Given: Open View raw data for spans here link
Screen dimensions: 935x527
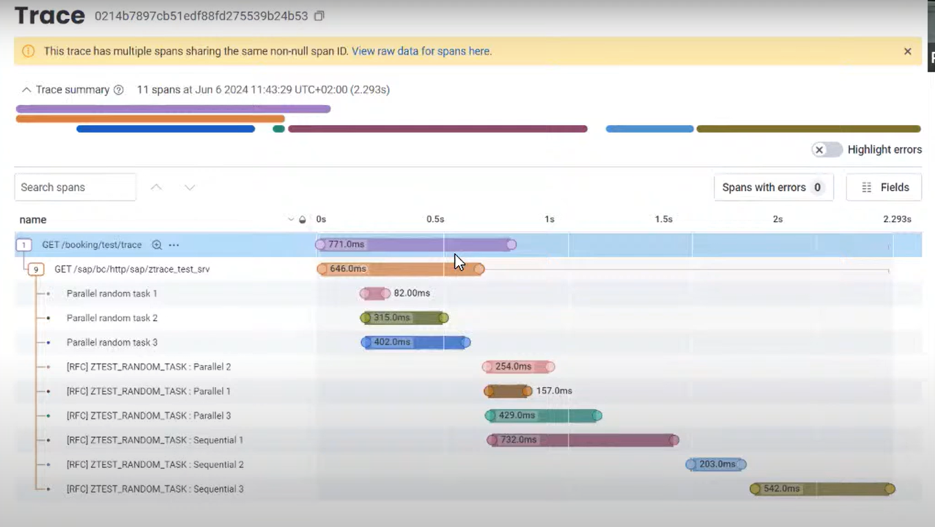Looking at the screenshot, I should point(421,51).
